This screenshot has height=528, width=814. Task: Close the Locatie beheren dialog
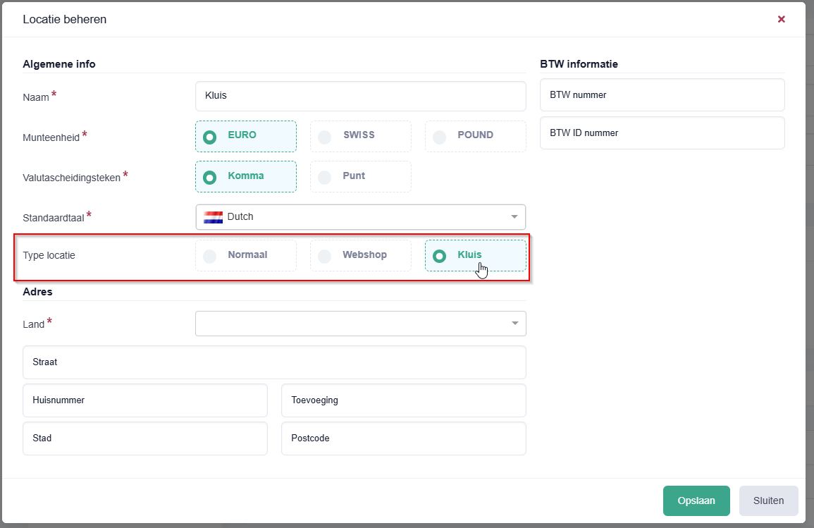coord(781,20)
